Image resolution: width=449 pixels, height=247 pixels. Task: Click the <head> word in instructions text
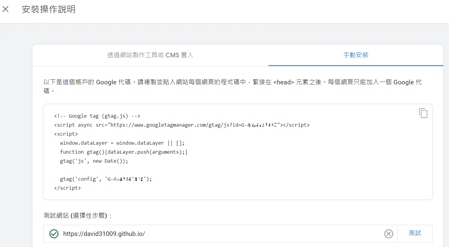(284, 82)
